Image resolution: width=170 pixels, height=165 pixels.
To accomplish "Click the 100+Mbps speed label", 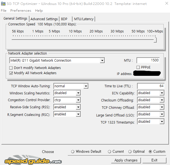I will tap(155, 31).
